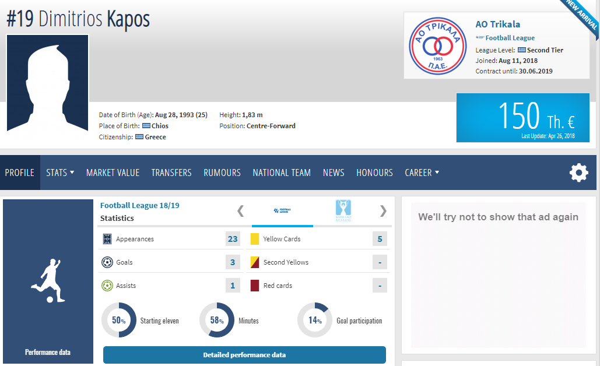
Task: Open the Football League link under club name
Action: coord(510,38)
